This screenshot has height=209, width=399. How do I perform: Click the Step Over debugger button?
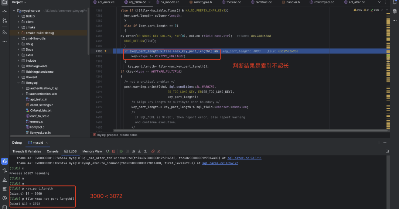pos(133,151)
